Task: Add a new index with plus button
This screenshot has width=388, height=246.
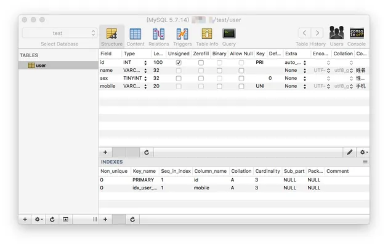Action: pos(105,220)
